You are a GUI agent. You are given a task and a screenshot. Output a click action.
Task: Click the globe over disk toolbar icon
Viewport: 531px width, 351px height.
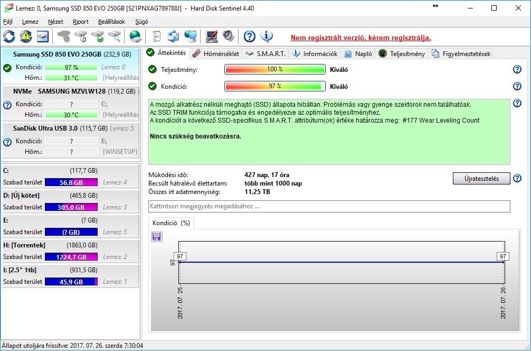pyautogui.click(x=135, y=36)
